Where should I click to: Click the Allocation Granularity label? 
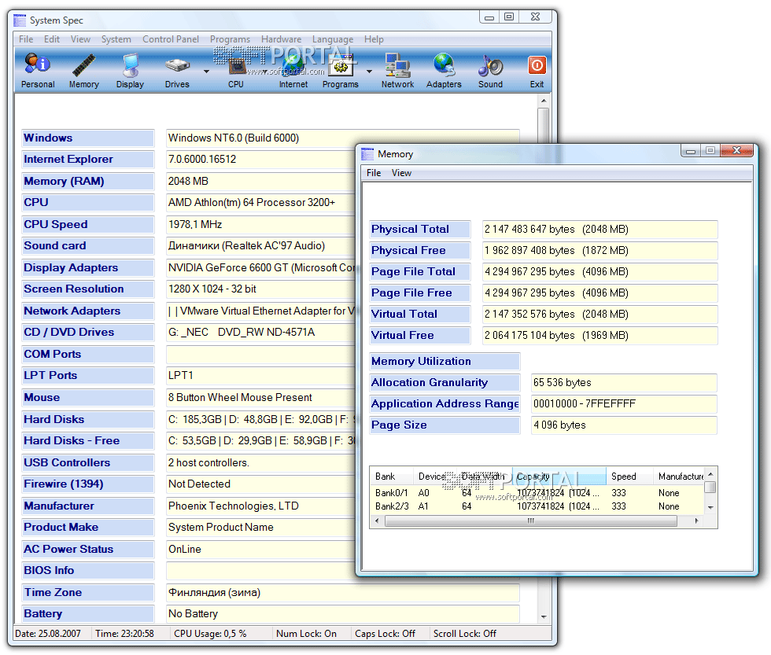pyautogui.click(x=445, y=383)
